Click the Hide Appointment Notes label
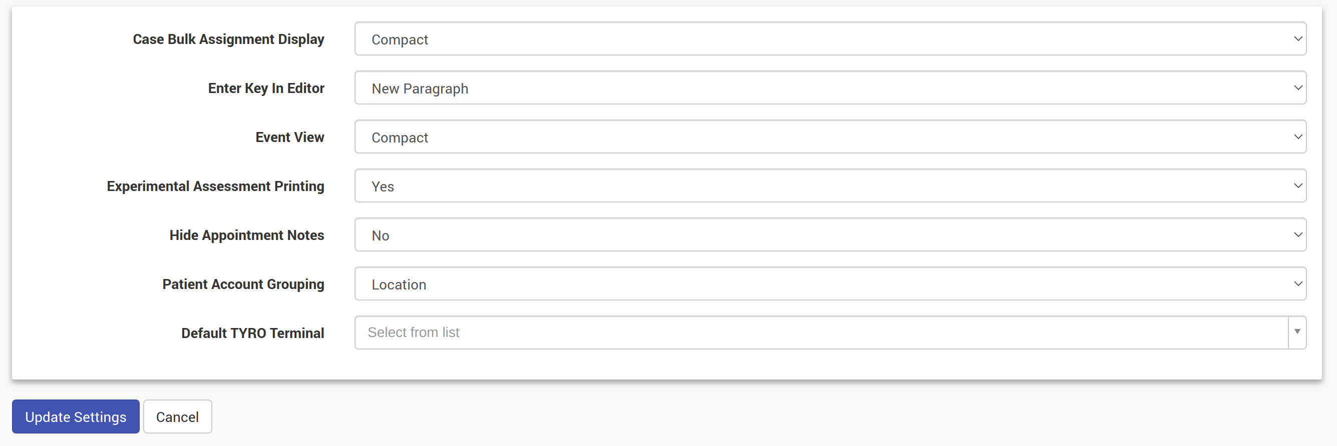1337x446 pixels. click(246, 235)
